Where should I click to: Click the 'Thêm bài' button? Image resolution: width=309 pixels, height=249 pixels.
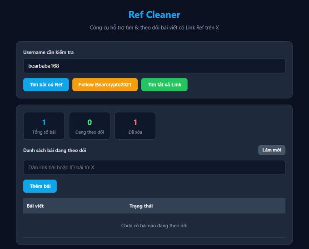[40, 186]
